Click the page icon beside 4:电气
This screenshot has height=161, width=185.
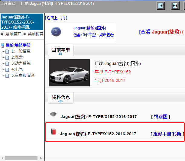7,69
